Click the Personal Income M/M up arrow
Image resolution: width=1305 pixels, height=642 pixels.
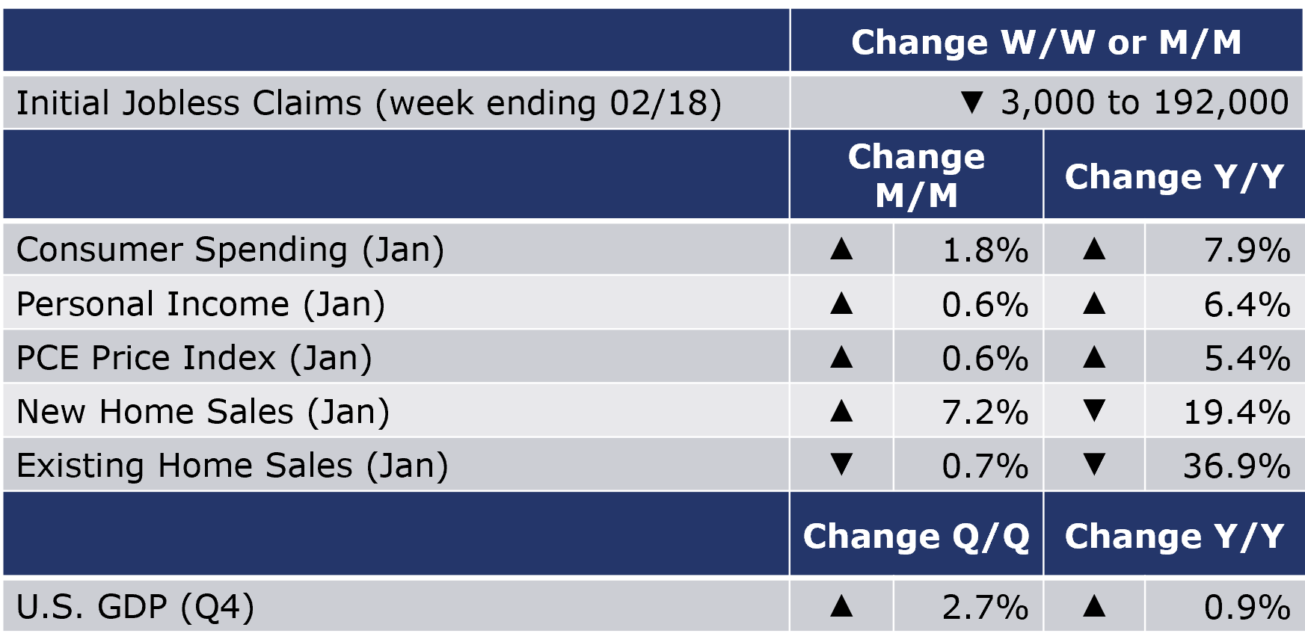pos(841,303)
